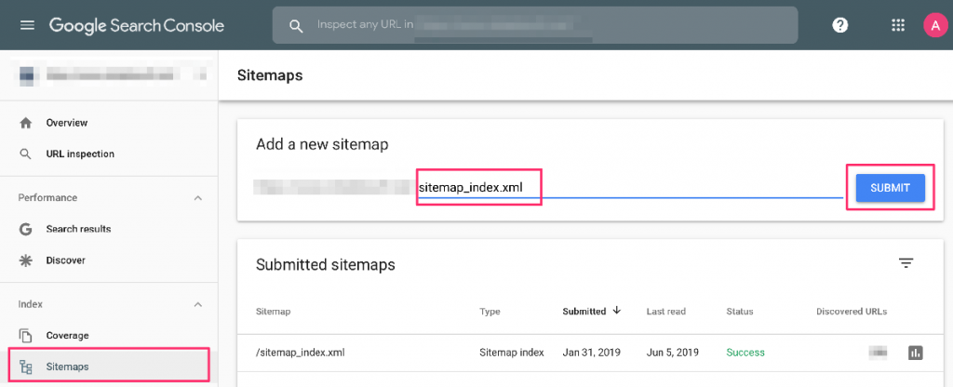Sort by the Submitted arrow icon
The image size is (953, 387).
click(x=617, y=311)
